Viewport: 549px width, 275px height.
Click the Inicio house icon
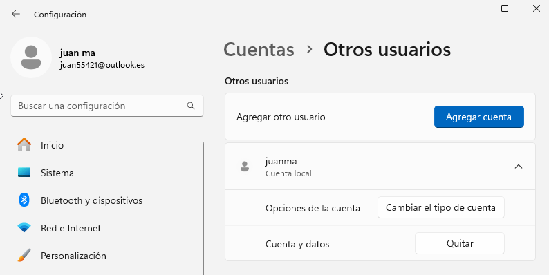click(x=24, y=145)
